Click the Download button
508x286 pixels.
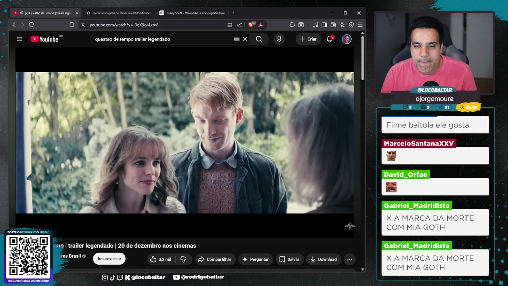pos(323,259)
